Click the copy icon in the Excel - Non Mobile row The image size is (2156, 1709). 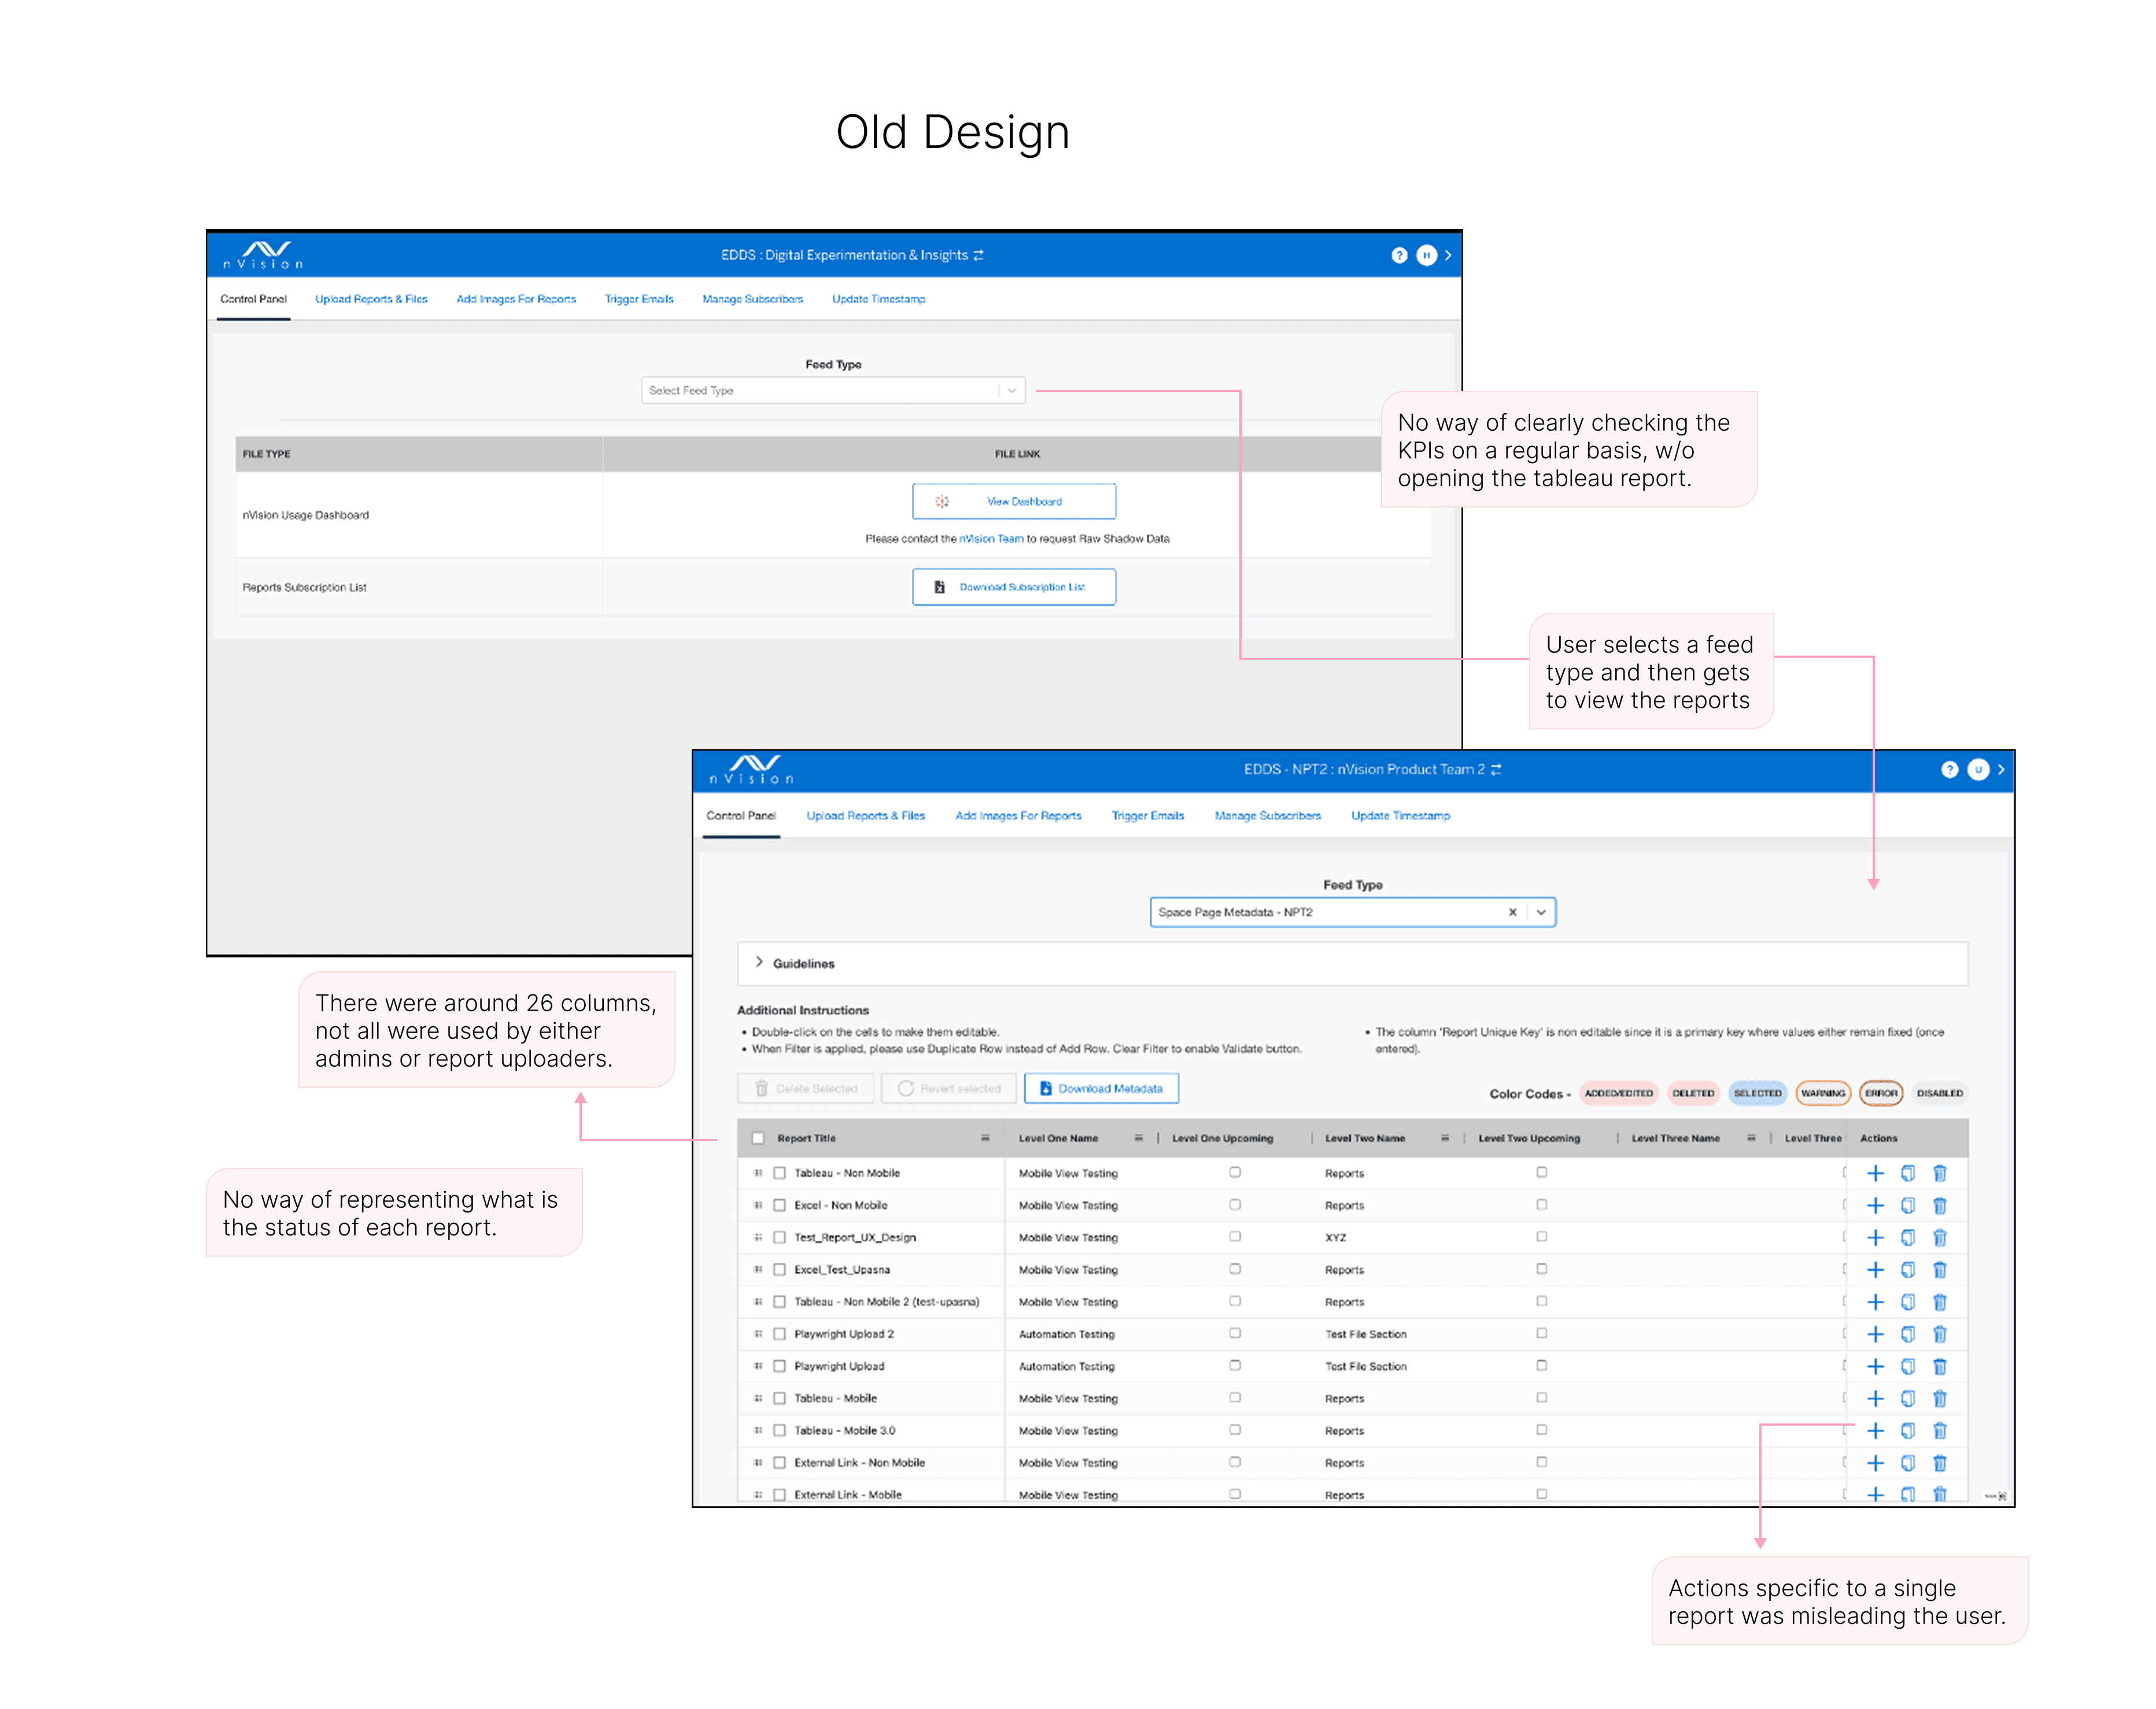click(x=1908, y=1205)
